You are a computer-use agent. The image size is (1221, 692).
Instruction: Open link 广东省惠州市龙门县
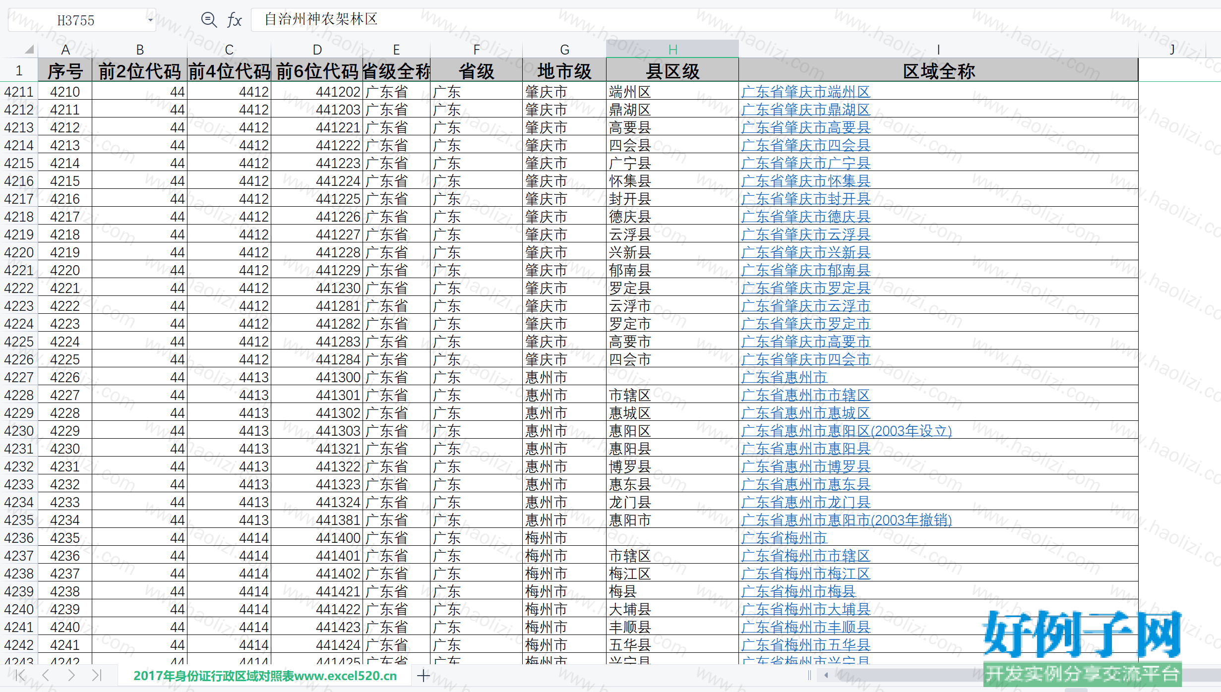806,502
